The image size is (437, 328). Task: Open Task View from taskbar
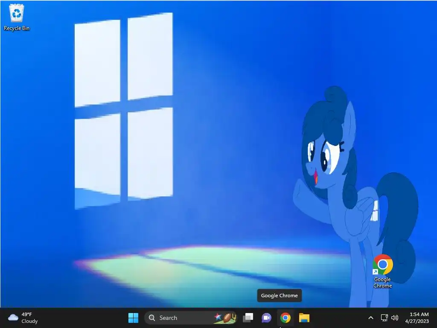(248, 318)
